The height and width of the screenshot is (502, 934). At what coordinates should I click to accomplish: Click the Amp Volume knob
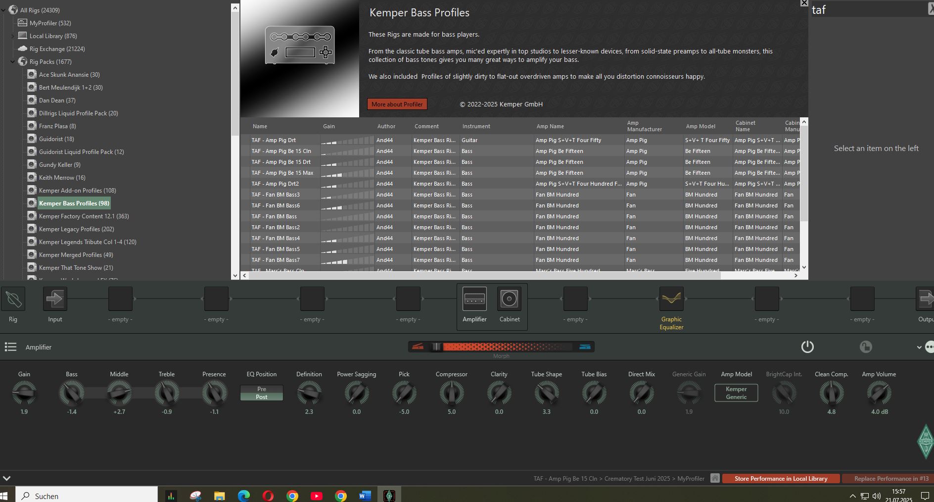click(x=879, y=393)
